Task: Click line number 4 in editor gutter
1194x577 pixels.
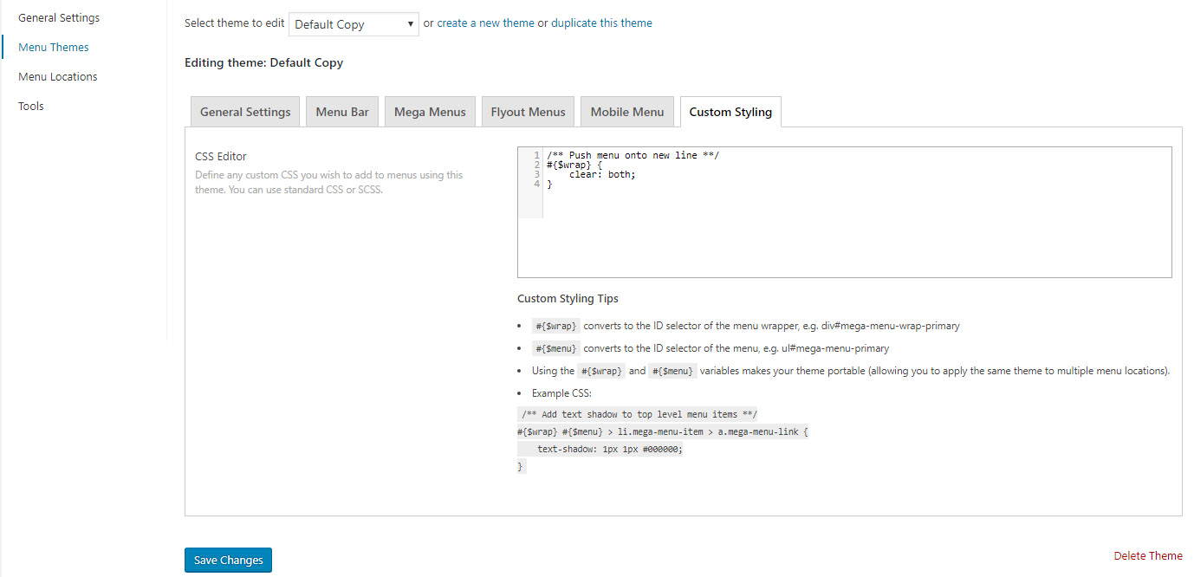Action: (x=537, y=184)
